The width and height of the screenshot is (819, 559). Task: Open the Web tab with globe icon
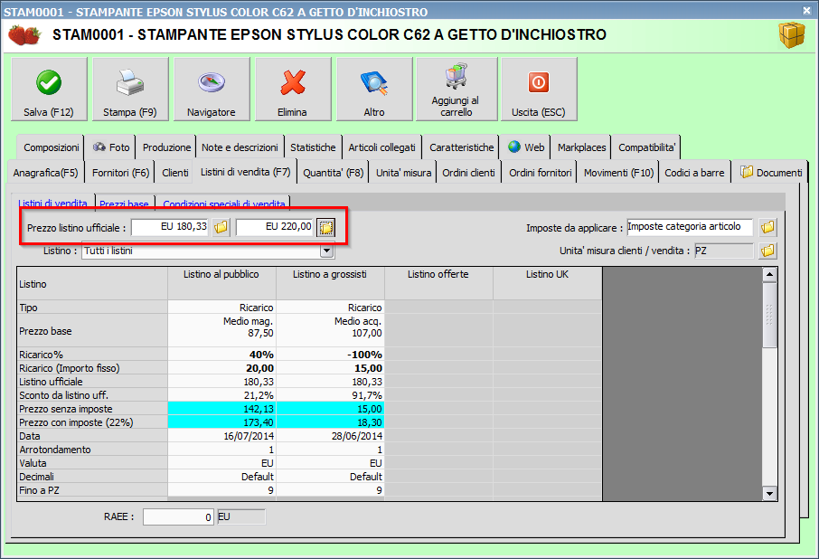pyautogui.click(x=526, y=147)
